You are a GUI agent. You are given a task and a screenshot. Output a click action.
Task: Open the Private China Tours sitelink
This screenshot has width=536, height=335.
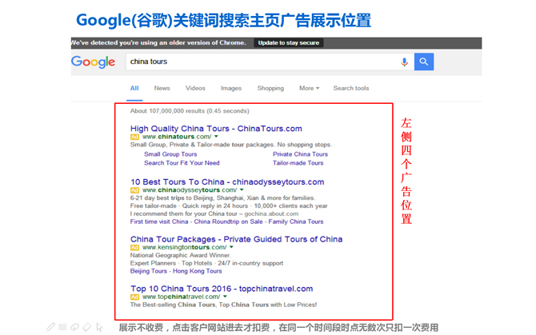[300, 154]
